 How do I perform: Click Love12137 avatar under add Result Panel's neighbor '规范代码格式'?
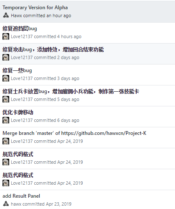coord(6,183)
